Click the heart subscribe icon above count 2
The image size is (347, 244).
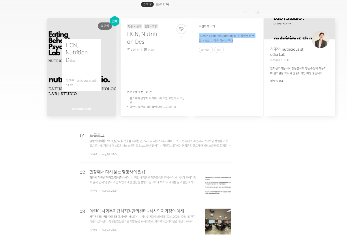[181, 29]
